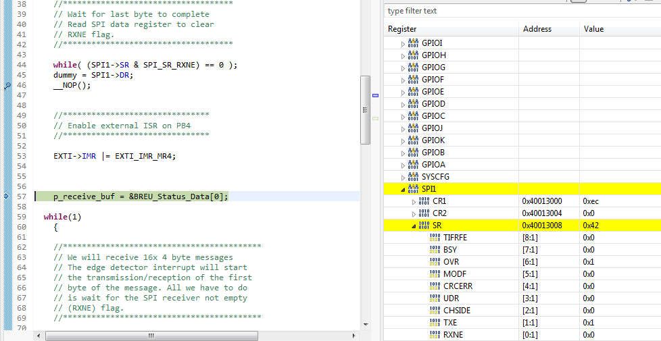Image resolution: width=661 pixels, height=341 pixels.
Task: Click the BSY bit field icon
Action: (x=435, y=250)
